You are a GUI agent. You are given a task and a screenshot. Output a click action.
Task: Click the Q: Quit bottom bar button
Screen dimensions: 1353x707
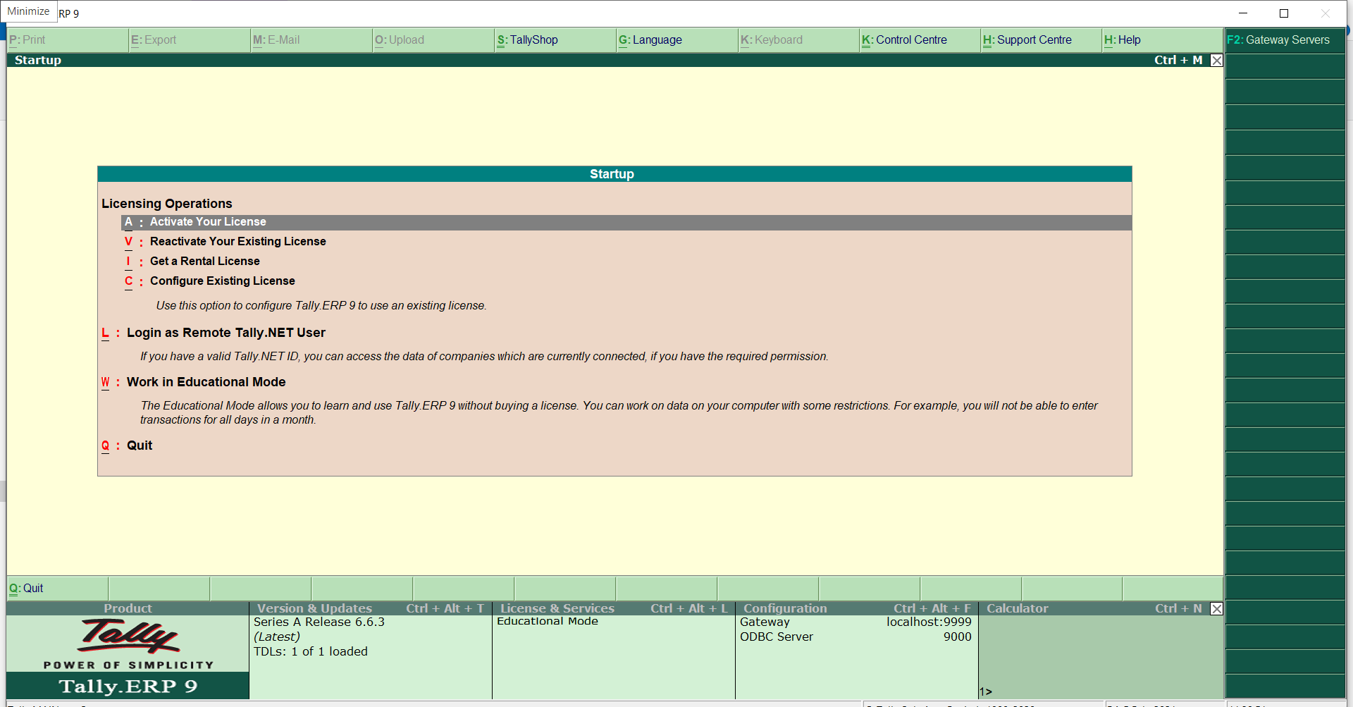(58, 589)
